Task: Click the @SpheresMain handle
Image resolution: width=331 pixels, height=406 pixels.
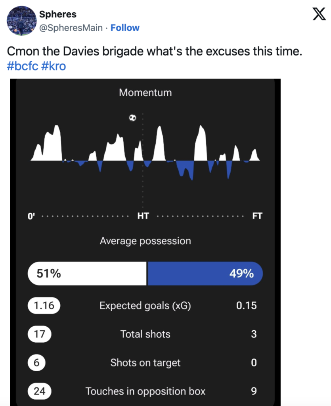Action: coord(71,28)
